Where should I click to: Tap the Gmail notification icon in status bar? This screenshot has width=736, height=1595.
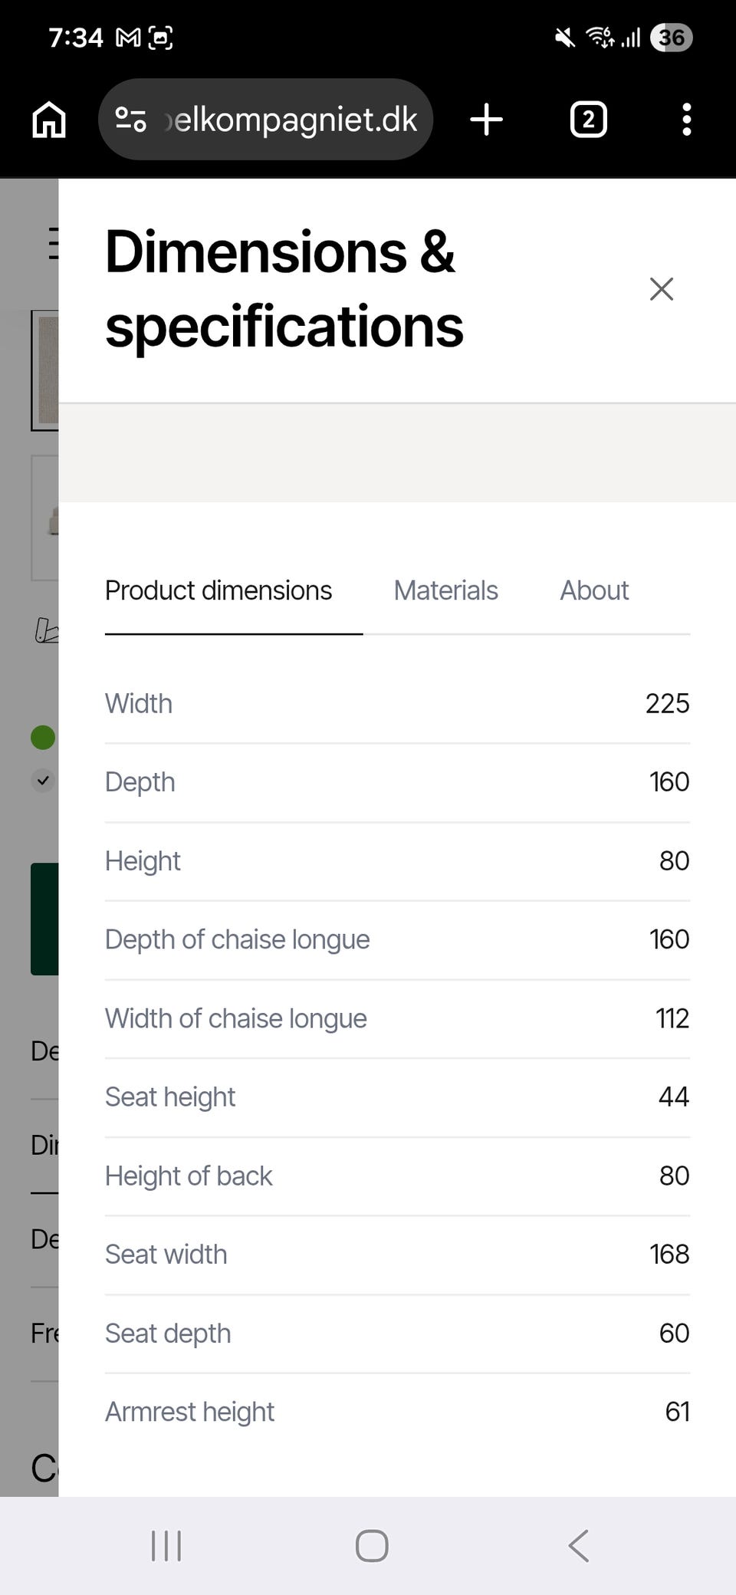[128, 38]
